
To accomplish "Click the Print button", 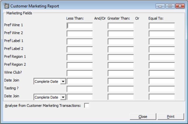I will [171, 116].
